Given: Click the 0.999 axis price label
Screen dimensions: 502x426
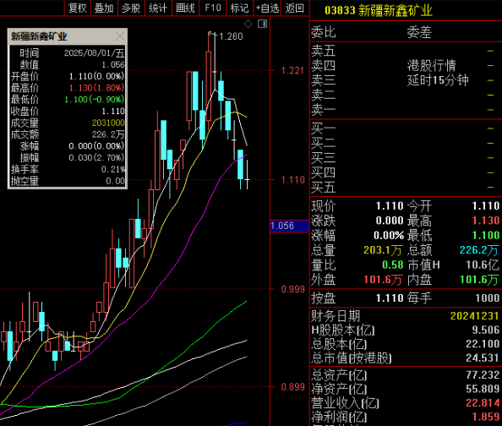Looking at the screenshot, I should (292, 290).
